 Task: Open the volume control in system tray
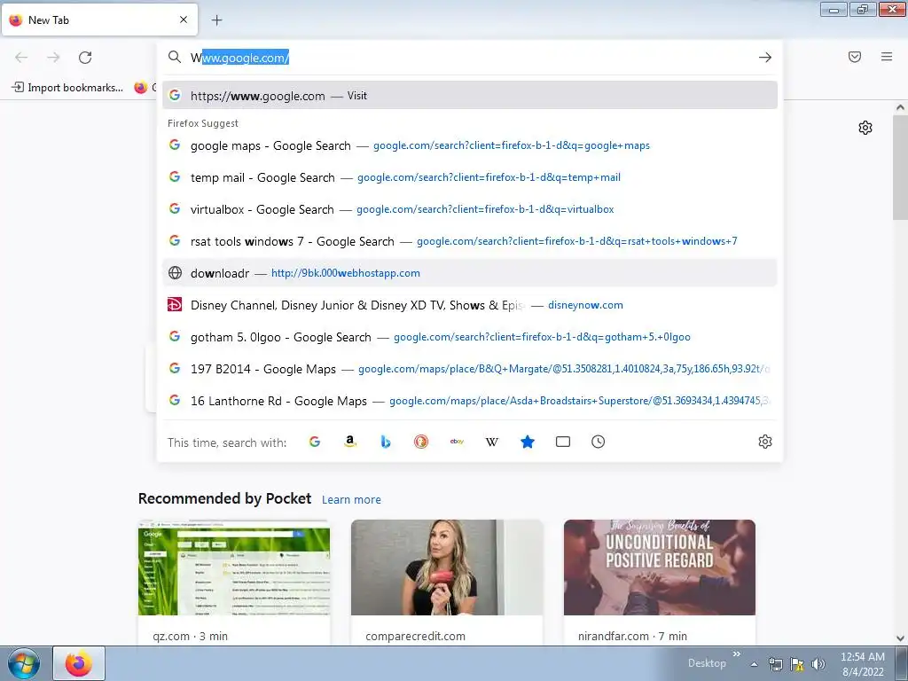818,664
